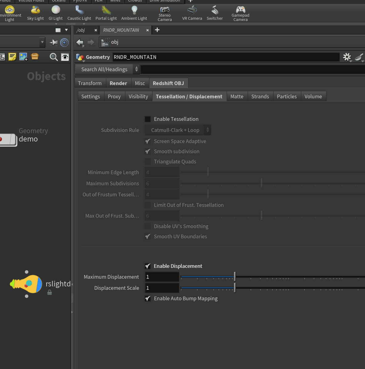This screenshot has height=369, width=365.
Task: Adjust the Maximum Displacement slider handle
Action: point(235,277)
